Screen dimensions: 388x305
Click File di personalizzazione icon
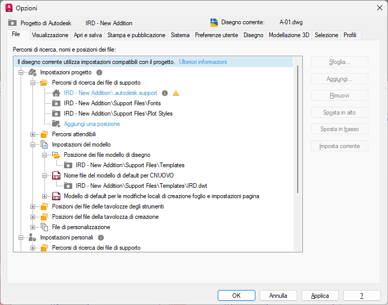[x=44, y=227]
